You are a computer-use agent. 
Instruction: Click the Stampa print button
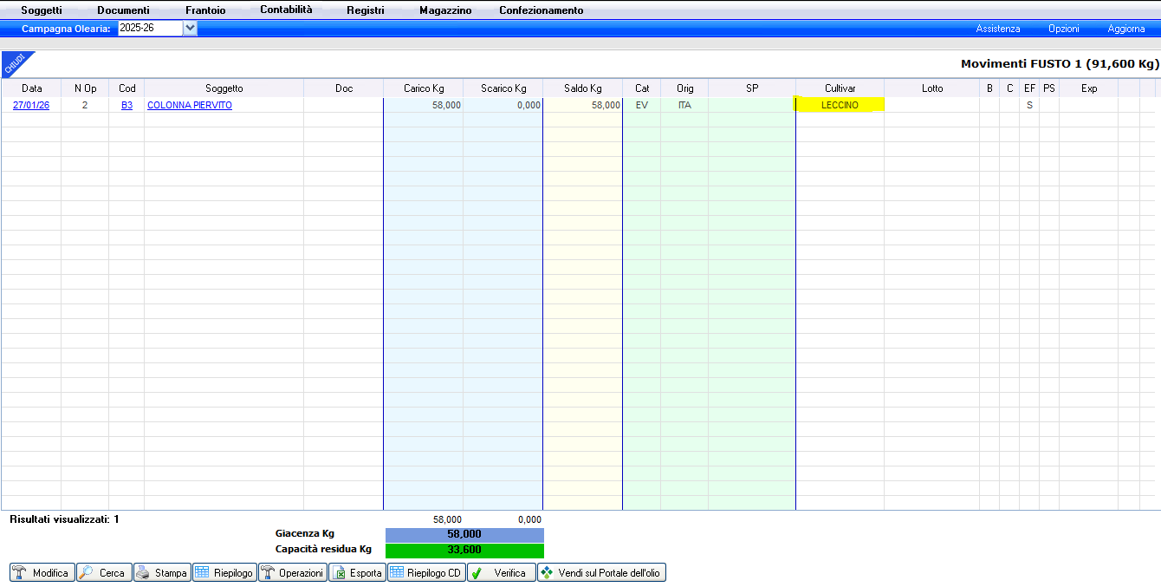pyautogui.click(x=162, y=573)
